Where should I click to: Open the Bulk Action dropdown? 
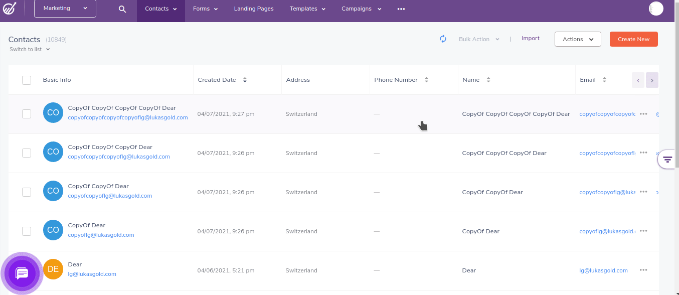(479, 39)
